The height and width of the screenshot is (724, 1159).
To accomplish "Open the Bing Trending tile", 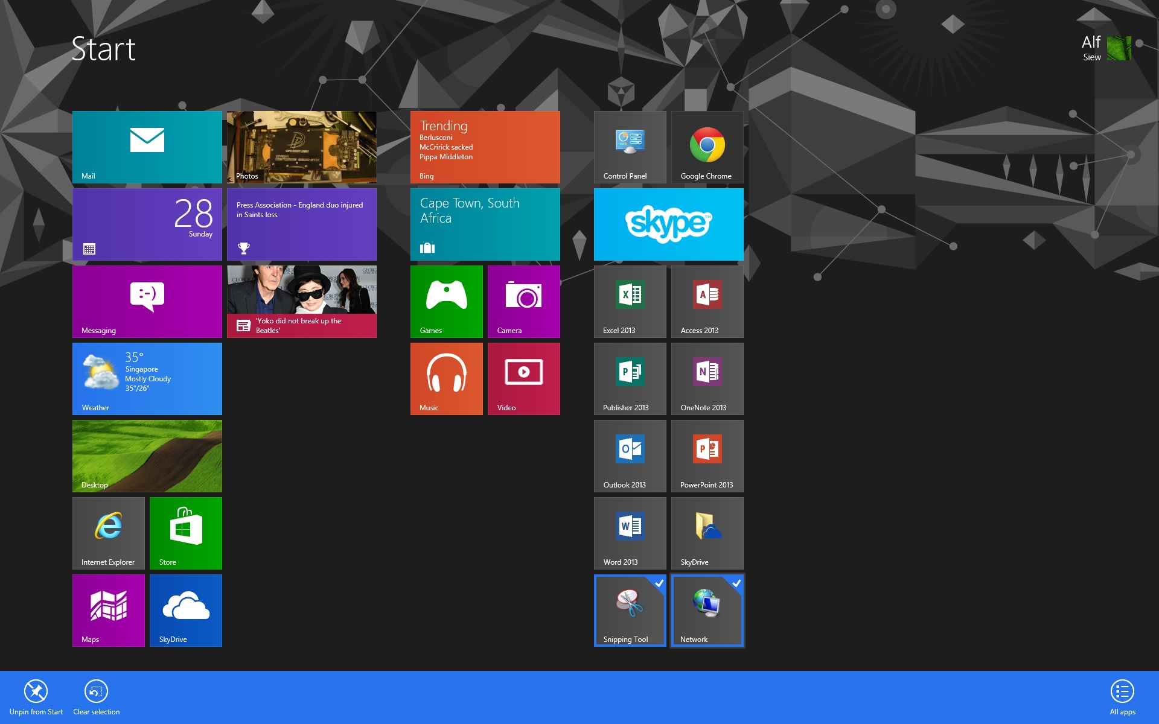I will 485,147.
